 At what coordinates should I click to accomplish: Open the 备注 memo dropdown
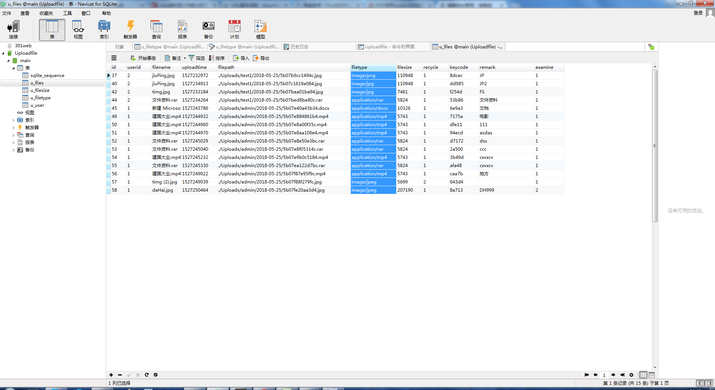(x=175, y=58)
